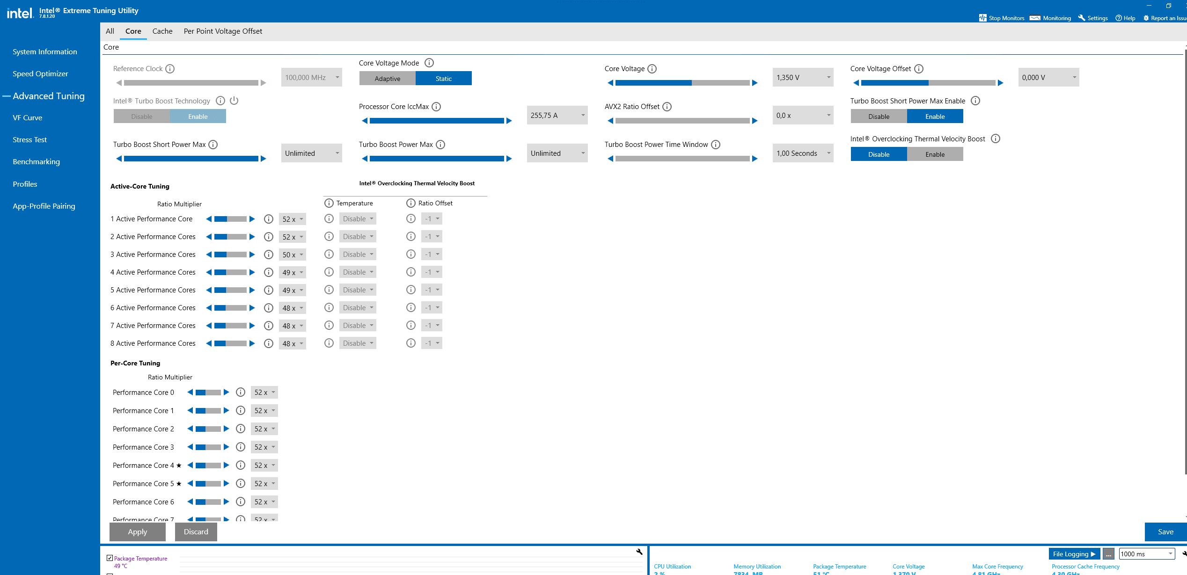
Task: Show Turbo Boost Power Max info icon
Action: click(440, 145)
